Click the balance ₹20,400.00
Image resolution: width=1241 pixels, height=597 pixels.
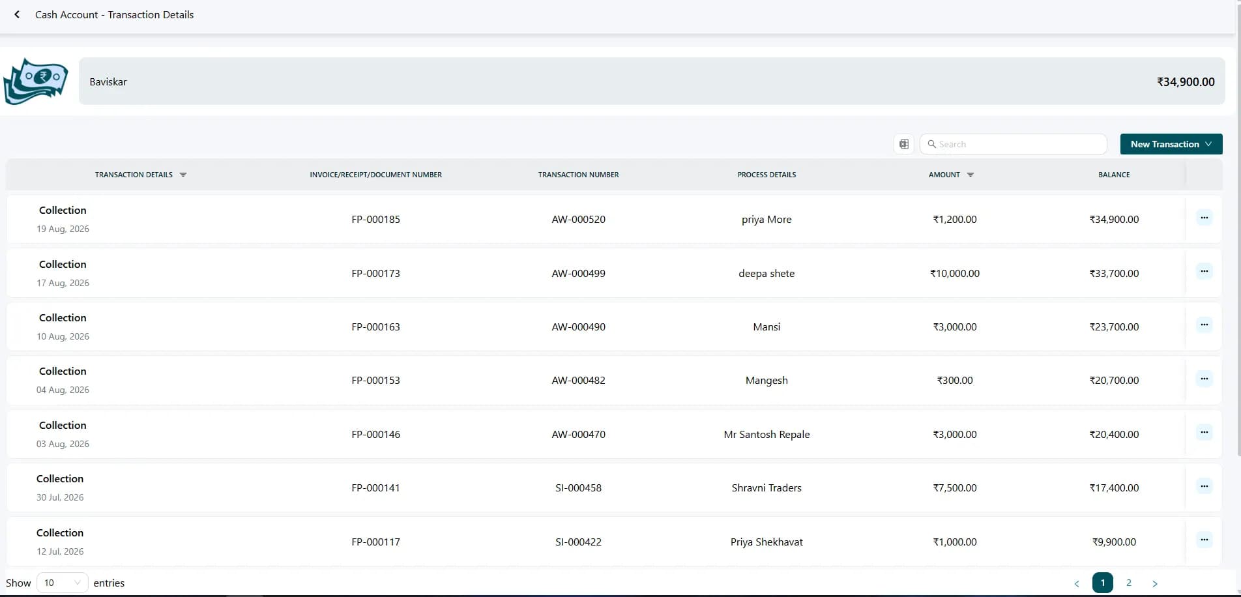(1114, 435)
